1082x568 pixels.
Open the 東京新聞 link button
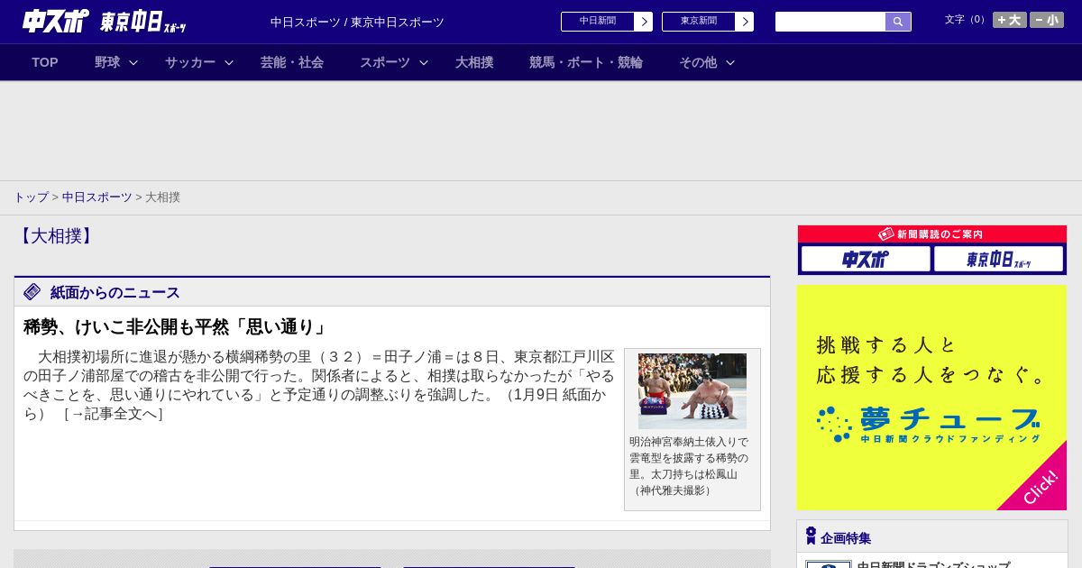[698, 22]
